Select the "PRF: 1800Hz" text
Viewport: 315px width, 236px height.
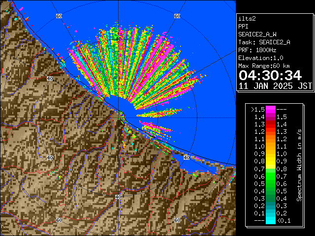click(257, 50)
